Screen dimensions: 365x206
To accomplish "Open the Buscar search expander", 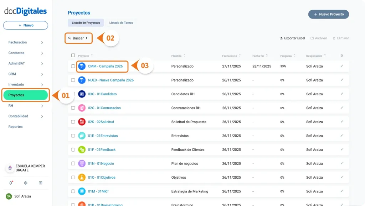I will pyautogui.click(x=78, y=38).
